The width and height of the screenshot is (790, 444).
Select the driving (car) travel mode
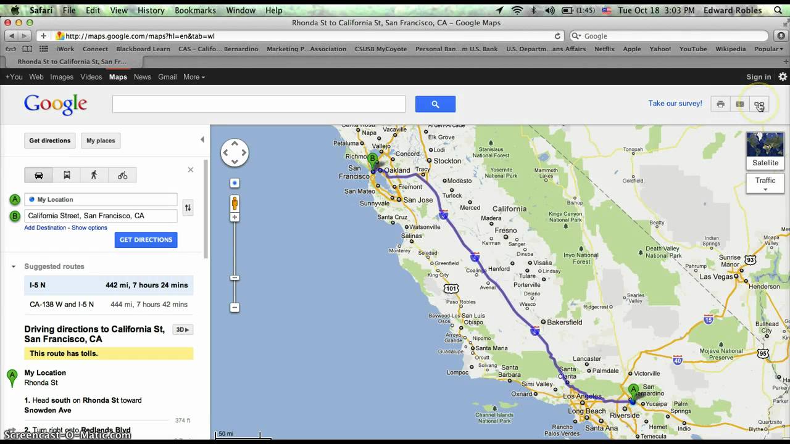click(x=38, y=175)
